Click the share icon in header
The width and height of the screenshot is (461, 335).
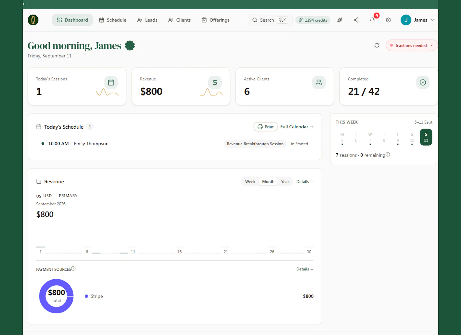tap(356, 20)
